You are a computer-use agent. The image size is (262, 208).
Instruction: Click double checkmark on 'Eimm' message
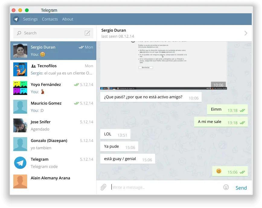(242, 111)
